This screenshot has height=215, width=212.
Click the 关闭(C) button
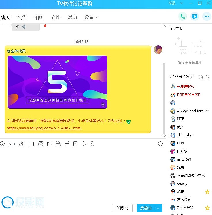click(x=122, y=208)
